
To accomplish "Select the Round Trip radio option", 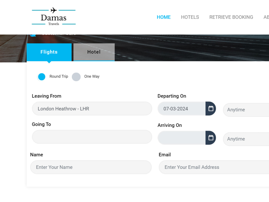I will click(x=42, y=76).
